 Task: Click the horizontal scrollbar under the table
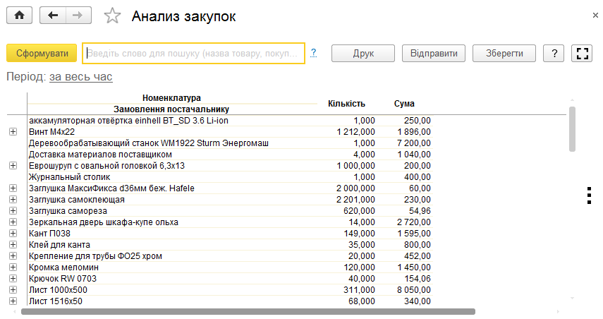point(248,311)
